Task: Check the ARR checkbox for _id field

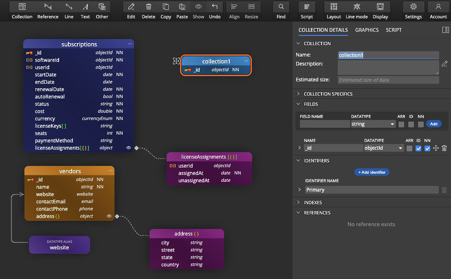Action: coord(409,148)
